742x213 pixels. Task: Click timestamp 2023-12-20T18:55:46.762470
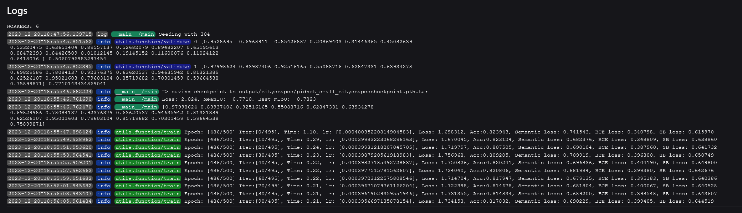50,107
